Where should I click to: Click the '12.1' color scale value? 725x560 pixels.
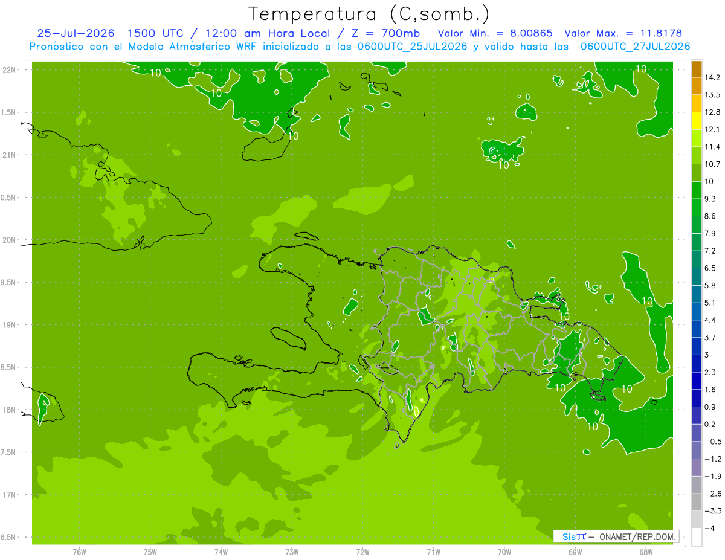[x=712, y=129]
